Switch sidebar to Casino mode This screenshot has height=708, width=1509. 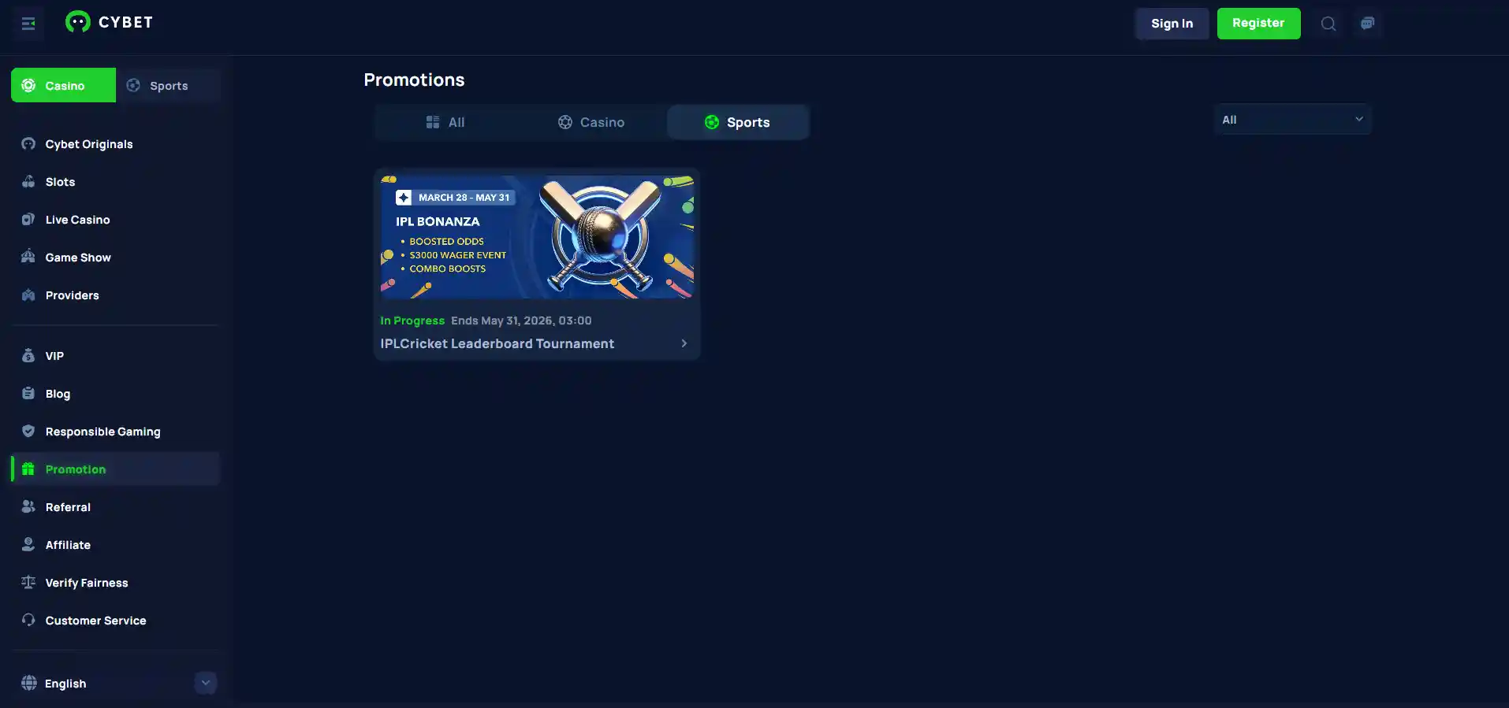pyautogui.click(x=63, y=85)
